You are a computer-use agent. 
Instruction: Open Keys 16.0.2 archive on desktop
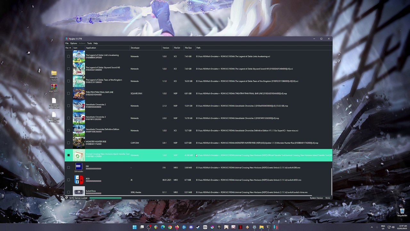tap(54, 89)
